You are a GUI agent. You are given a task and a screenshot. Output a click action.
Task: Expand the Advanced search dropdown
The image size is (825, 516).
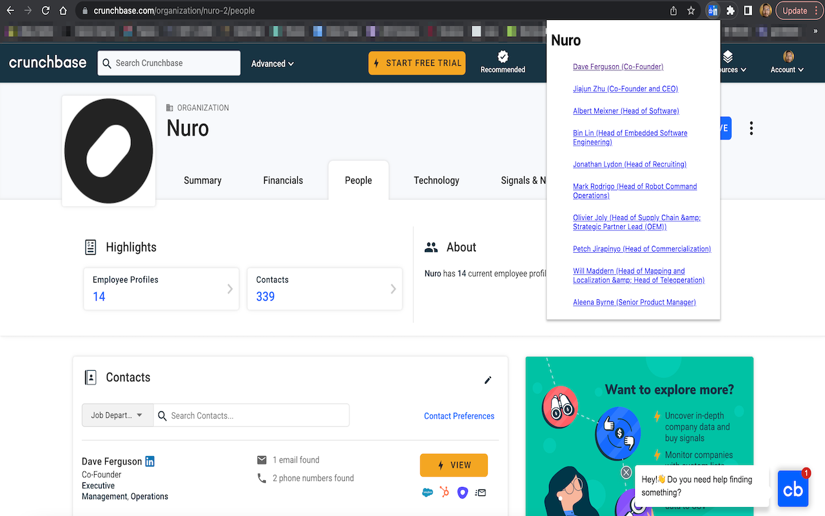[272, 63]
